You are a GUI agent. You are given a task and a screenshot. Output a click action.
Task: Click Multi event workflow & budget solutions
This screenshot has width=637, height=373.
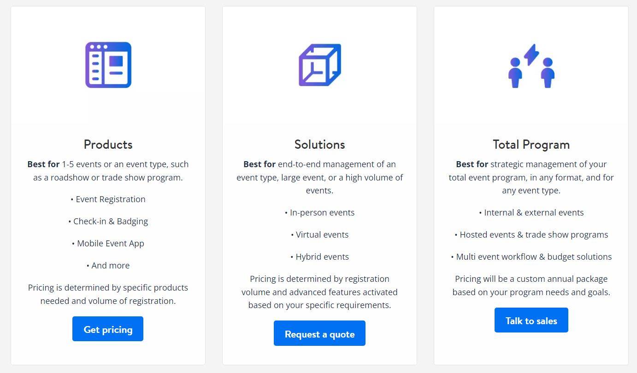point(531,257)
